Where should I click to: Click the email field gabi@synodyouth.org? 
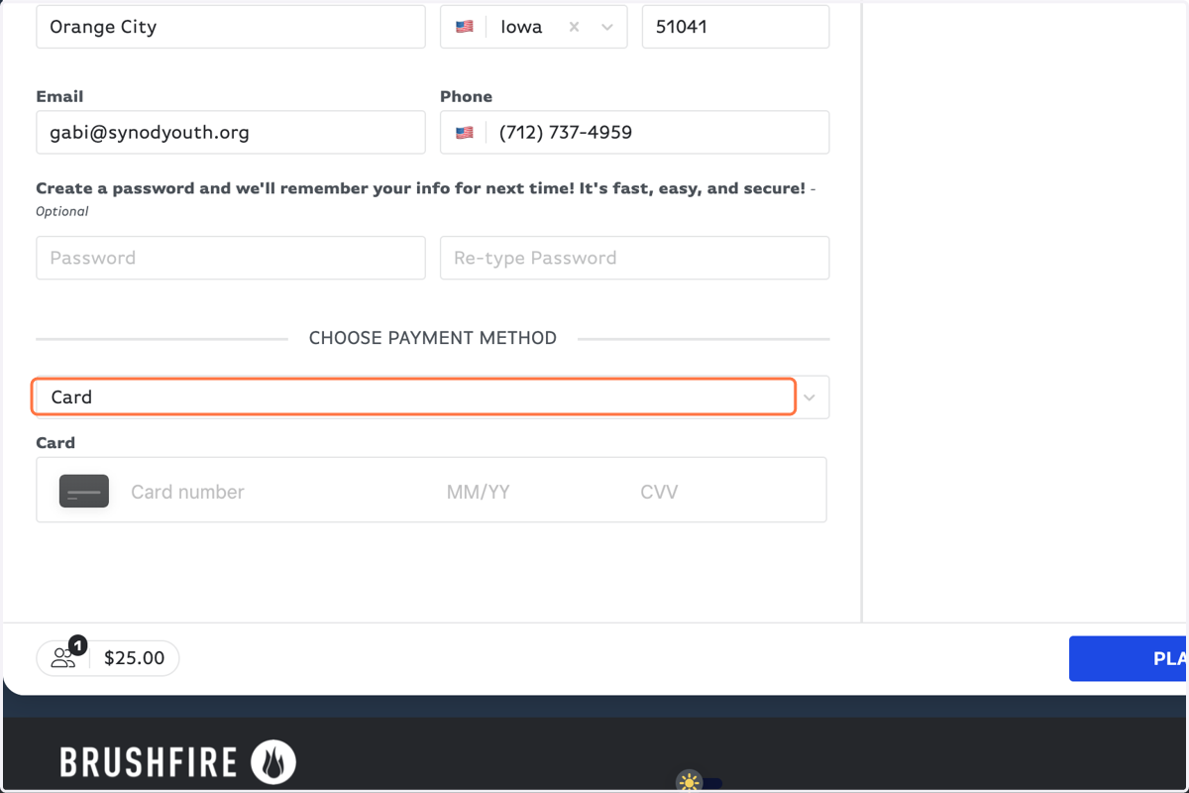[231, 132]
